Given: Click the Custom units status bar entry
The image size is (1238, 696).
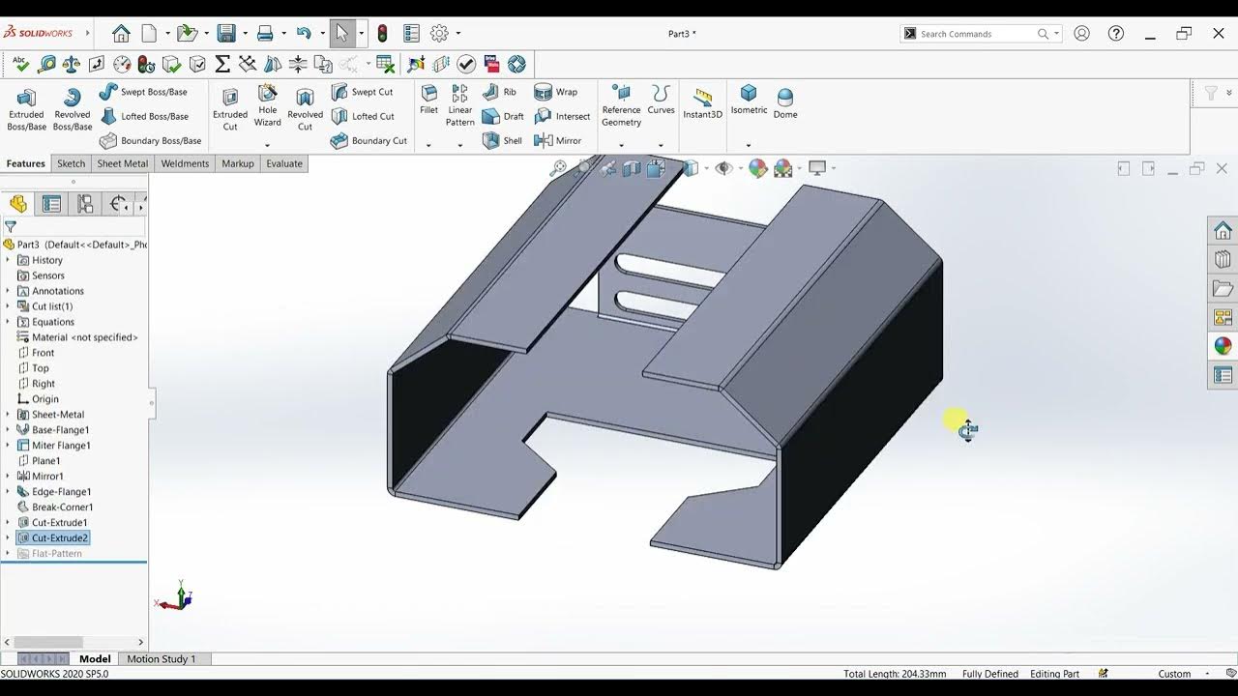Looking at the screenshot, I should [x=1174, y=674].
